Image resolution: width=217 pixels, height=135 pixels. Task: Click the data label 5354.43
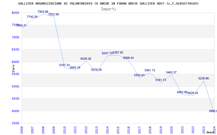click(x=139, y=75)
